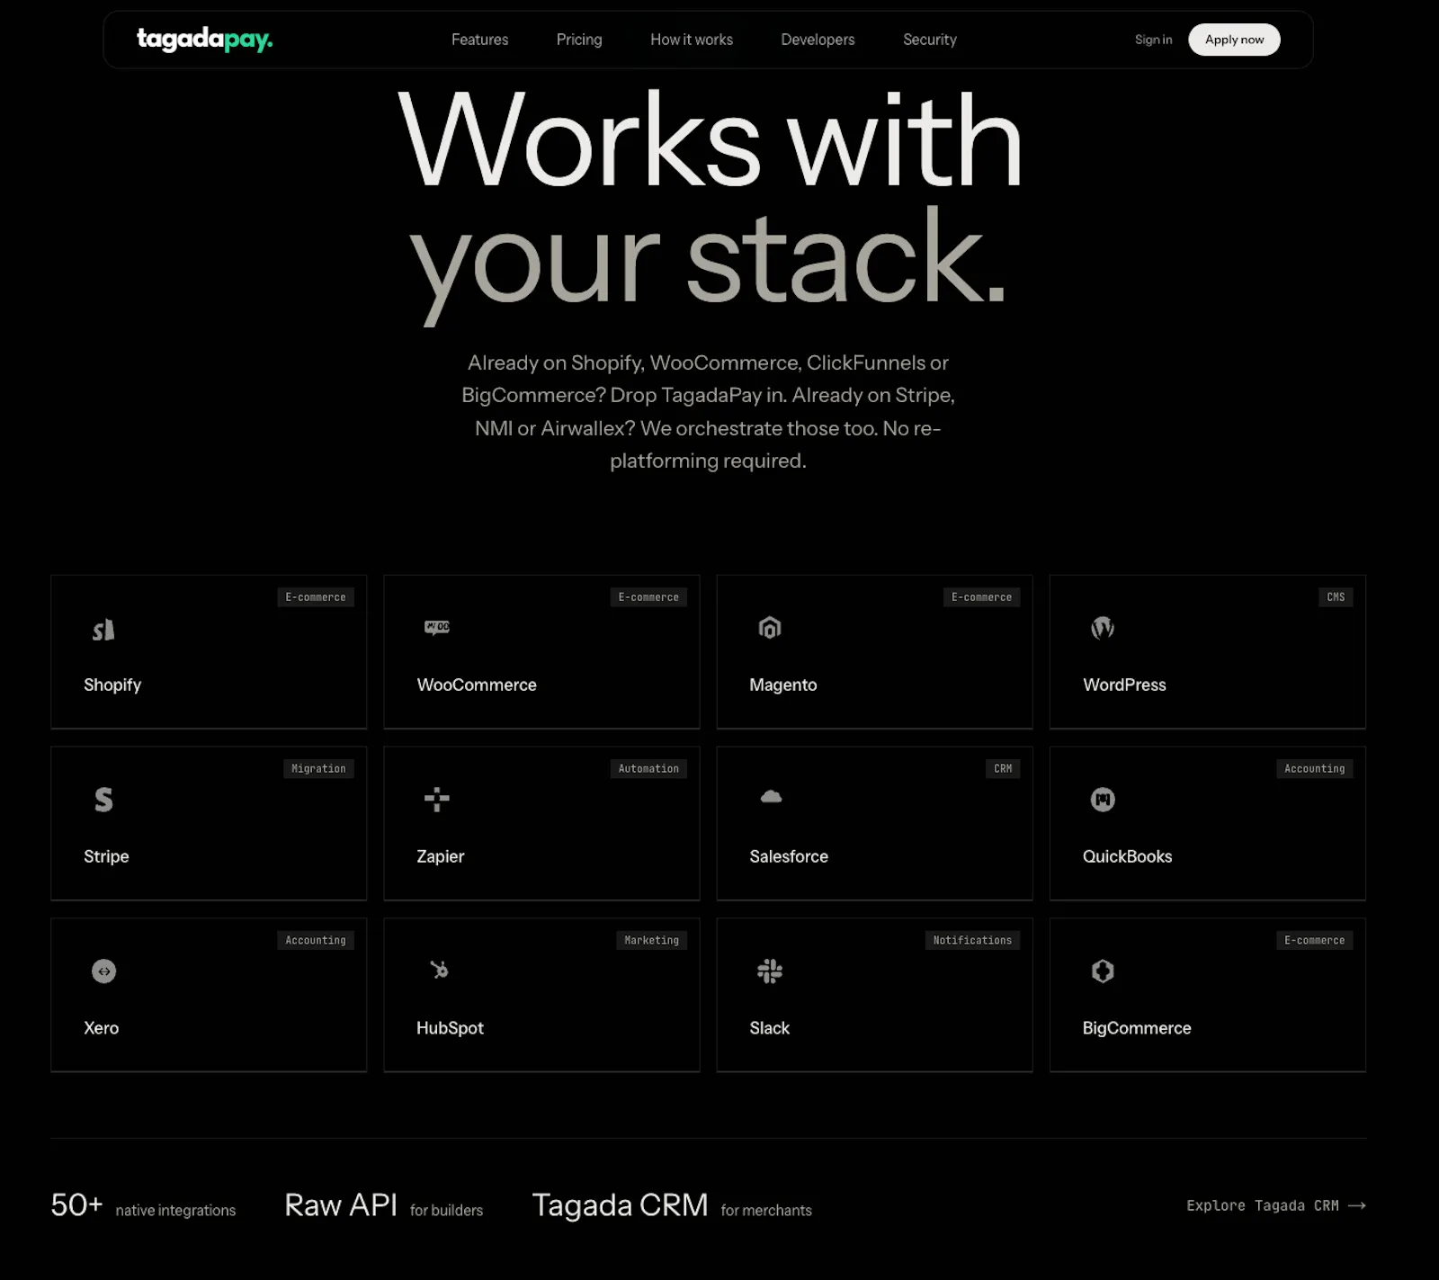This screenshot has height=1280, width=1439.
Task: Click the WordPress logo icon
Action: coord(1103,627)
